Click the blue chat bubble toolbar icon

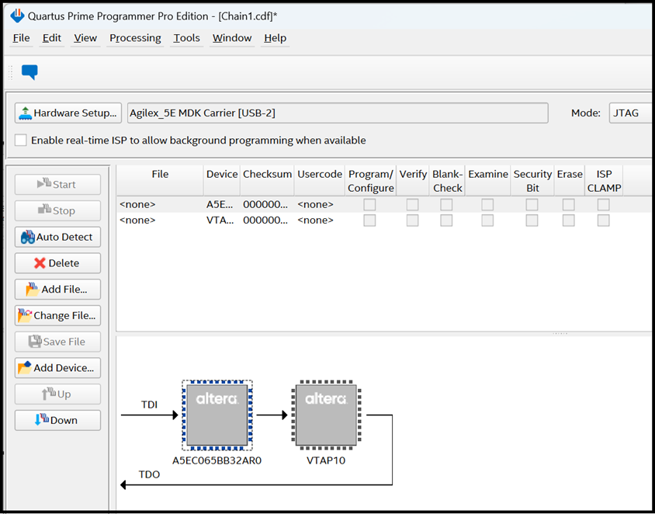29,72
